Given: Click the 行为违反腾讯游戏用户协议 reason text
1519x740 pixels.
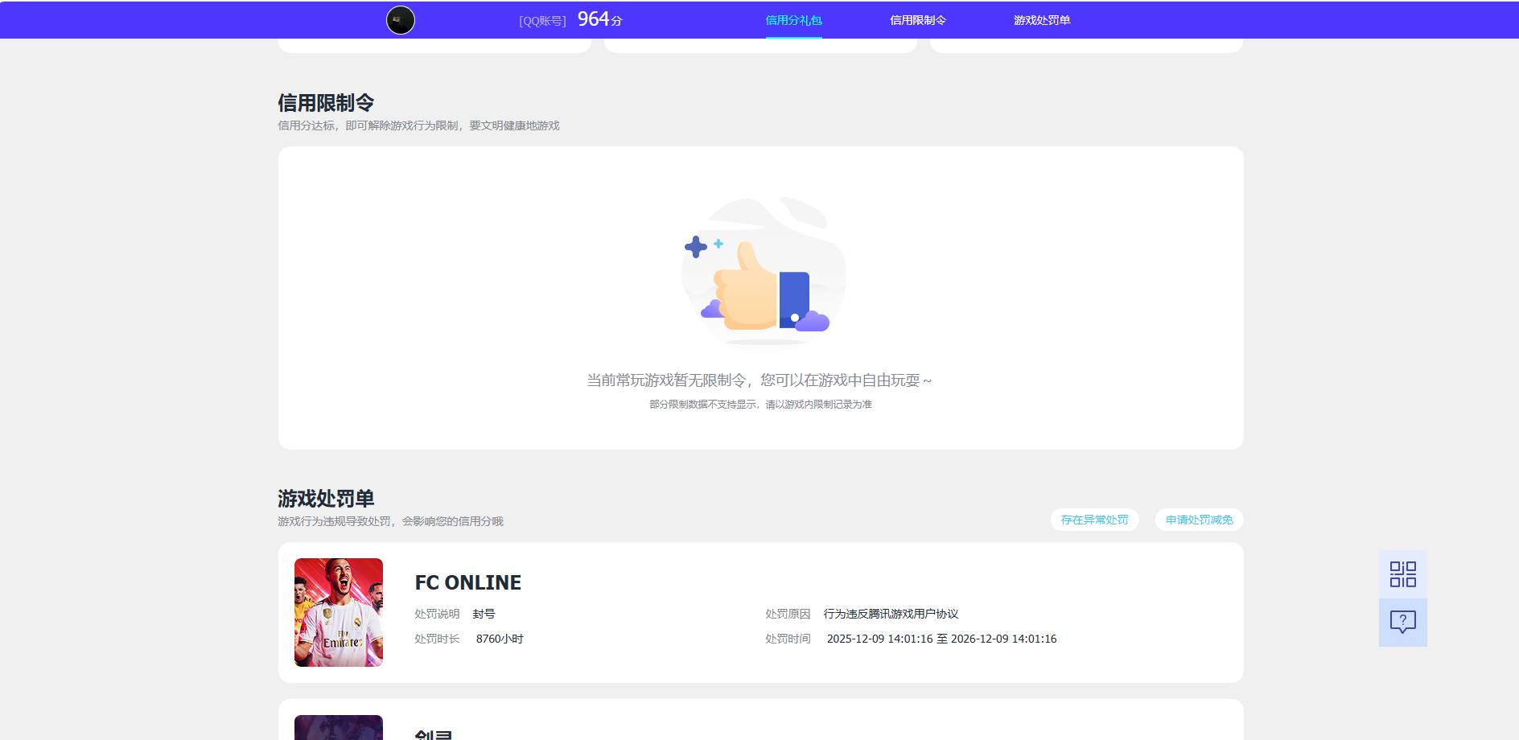Looking at the screenshot, I should click(x=891, y=614).
